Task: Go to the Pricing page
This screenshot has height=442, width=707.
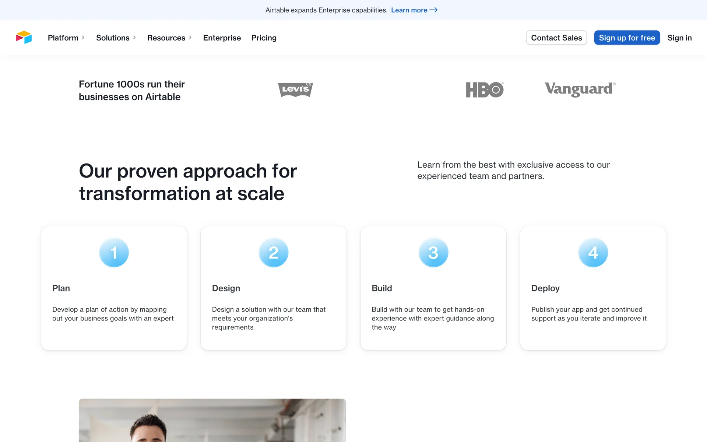Action: point(264,38)
